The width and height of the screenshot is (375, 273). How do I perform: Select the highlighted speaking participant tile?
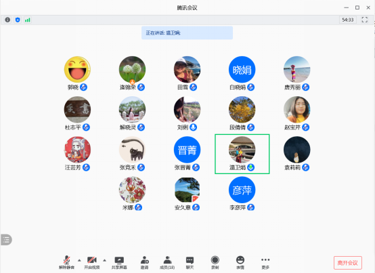pyautogui.click(x=242, y=154)
